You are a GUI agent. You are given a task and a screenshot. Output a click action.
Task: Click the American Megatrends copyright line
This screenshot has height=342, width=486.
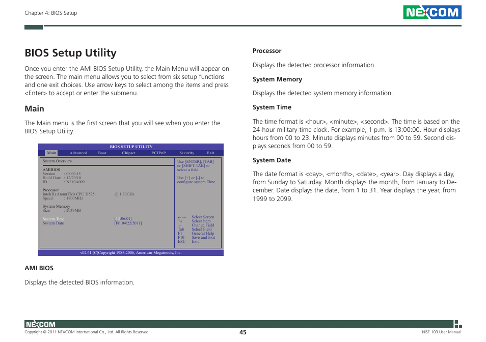tap(131, 252)
